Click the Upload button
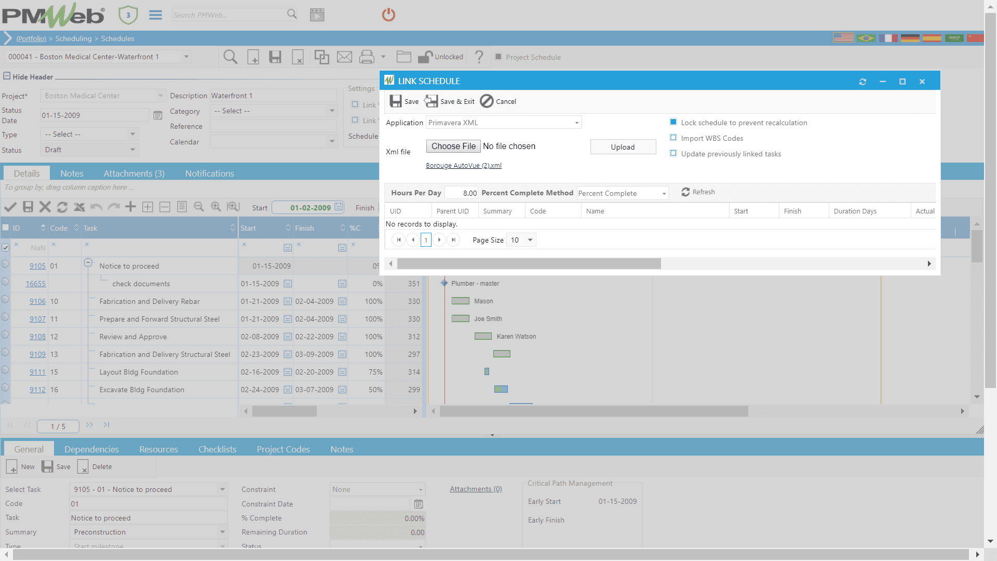This screenshot has height=561, width=997. 623,147
